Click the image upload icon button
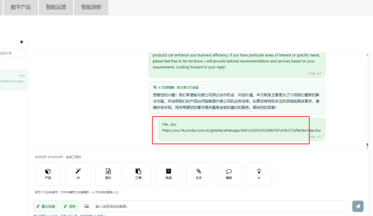 [x=87, y=206]
